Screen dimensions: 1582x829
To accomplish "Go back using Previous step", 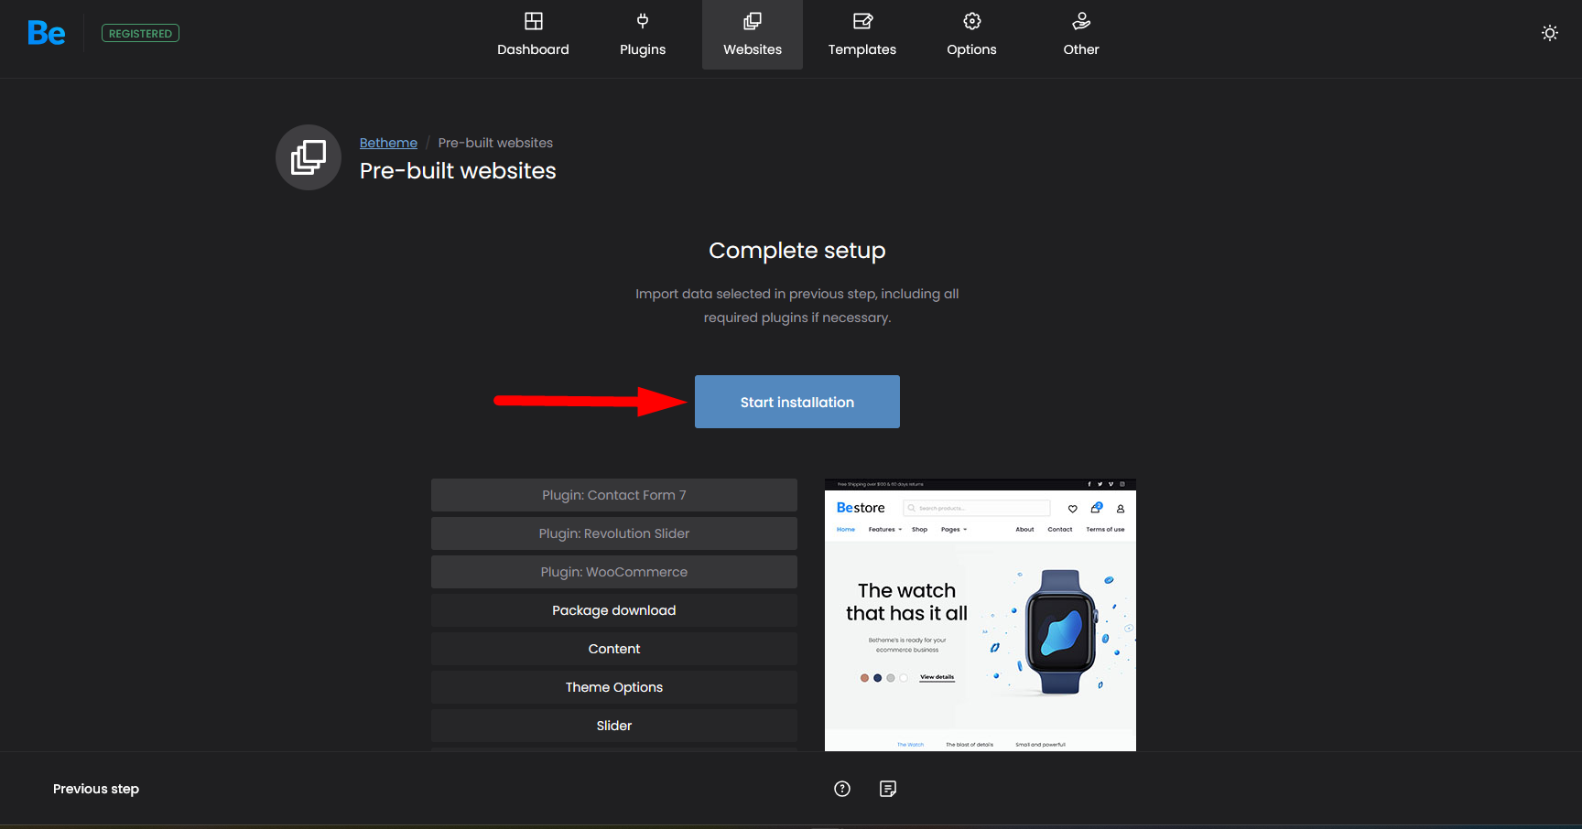I will (x=96, y=789).
